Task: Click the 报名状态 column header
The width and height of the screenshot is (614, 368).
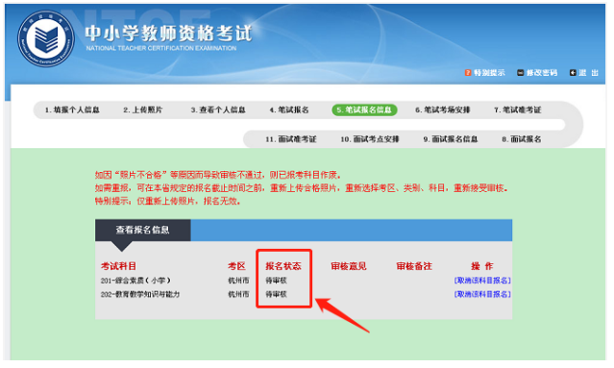Action: coord(283,266)
